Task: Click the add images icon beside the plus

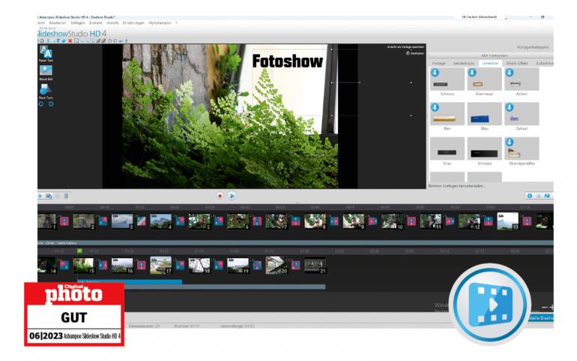Action: (49, 196)
